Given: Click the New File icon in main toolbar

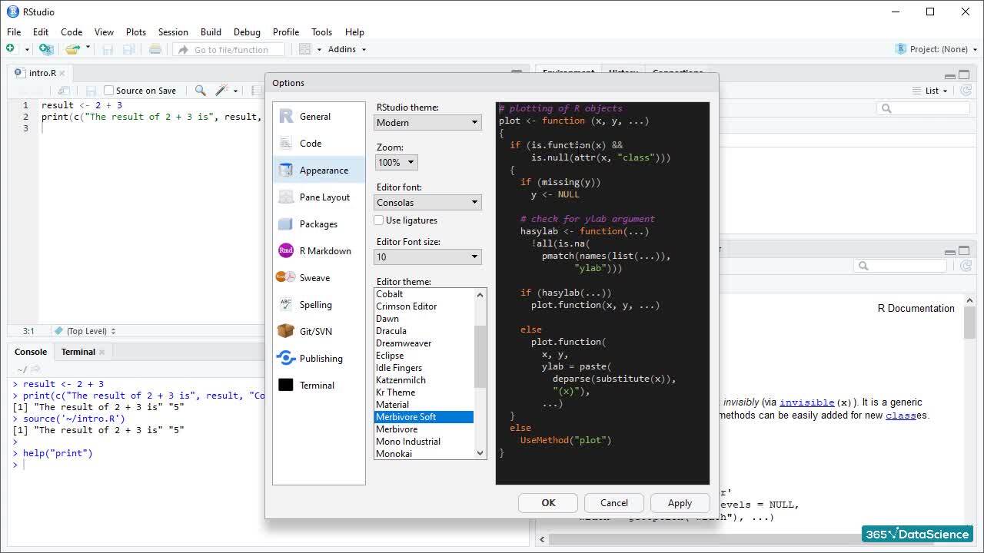Looking at the screenshot, I should (11, 49).
